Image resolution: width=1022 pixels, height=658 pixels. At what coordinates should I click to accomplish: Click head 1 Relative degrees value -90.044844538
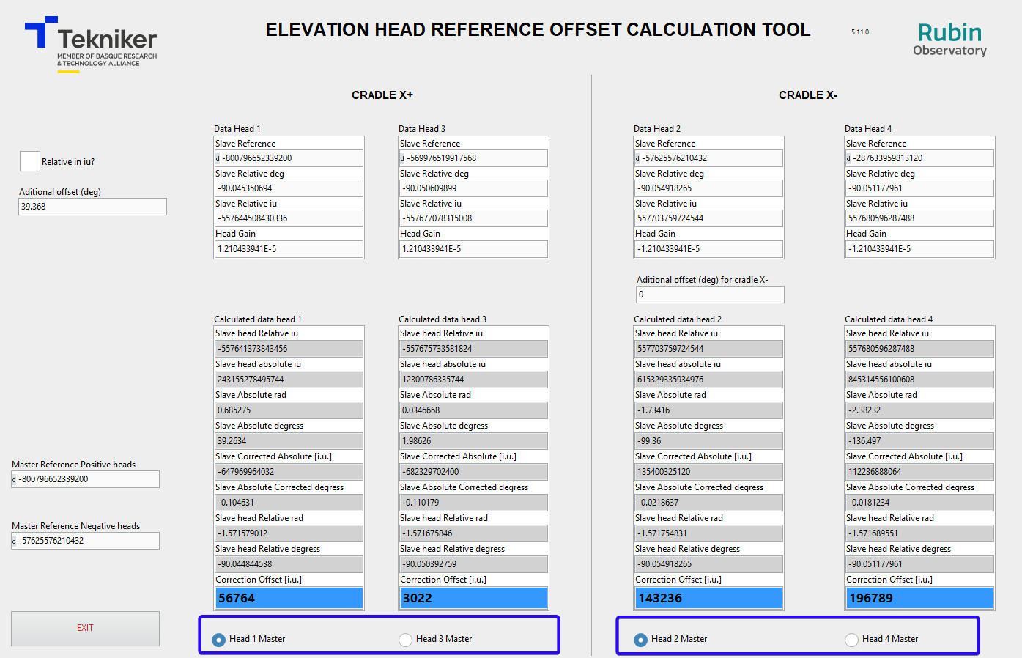(289, 564)
